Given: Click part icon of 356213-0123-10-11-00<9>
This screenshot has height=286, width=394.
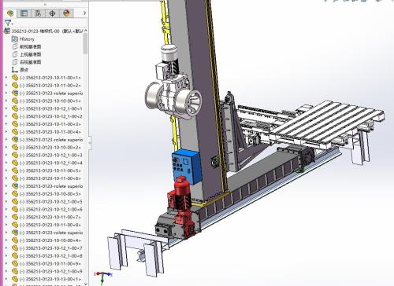Looking at the screenshot, I should [x=15, y=263].
